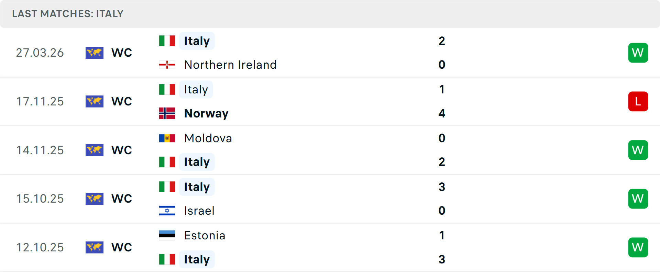Open the Northern Ireland team link

coord(230,65)
